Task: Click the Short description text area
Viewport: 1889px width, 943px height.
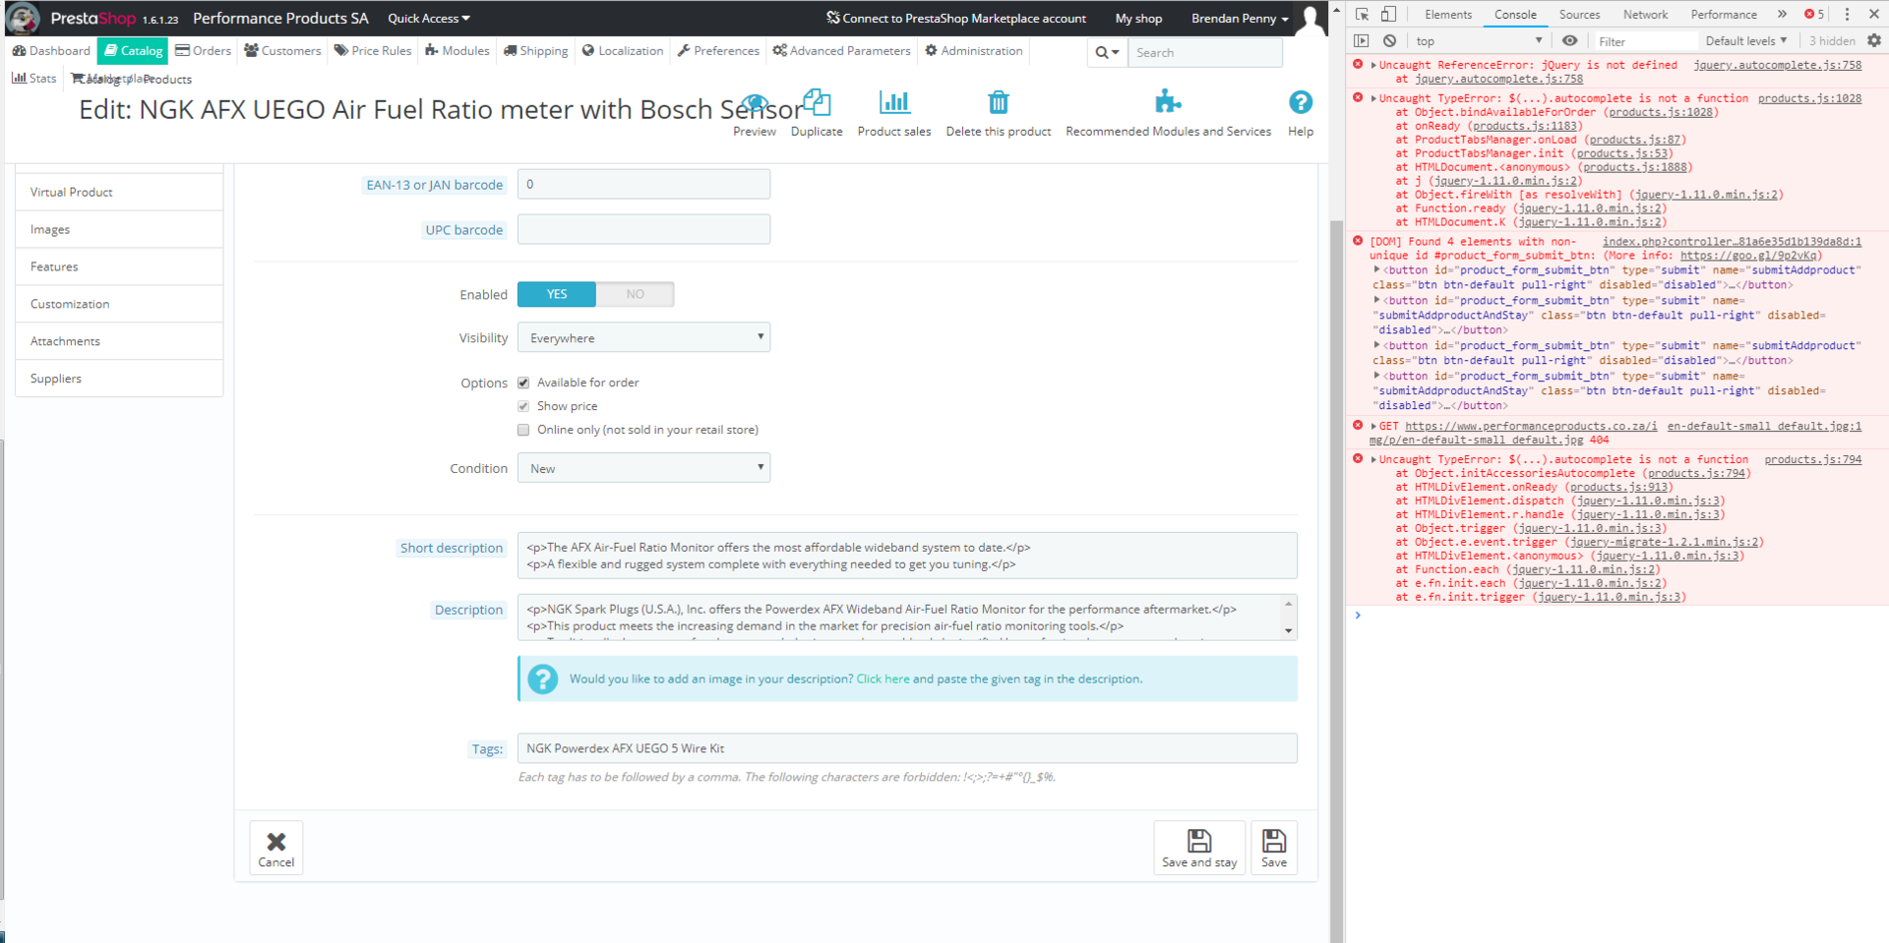Action: tap(907, 556)
